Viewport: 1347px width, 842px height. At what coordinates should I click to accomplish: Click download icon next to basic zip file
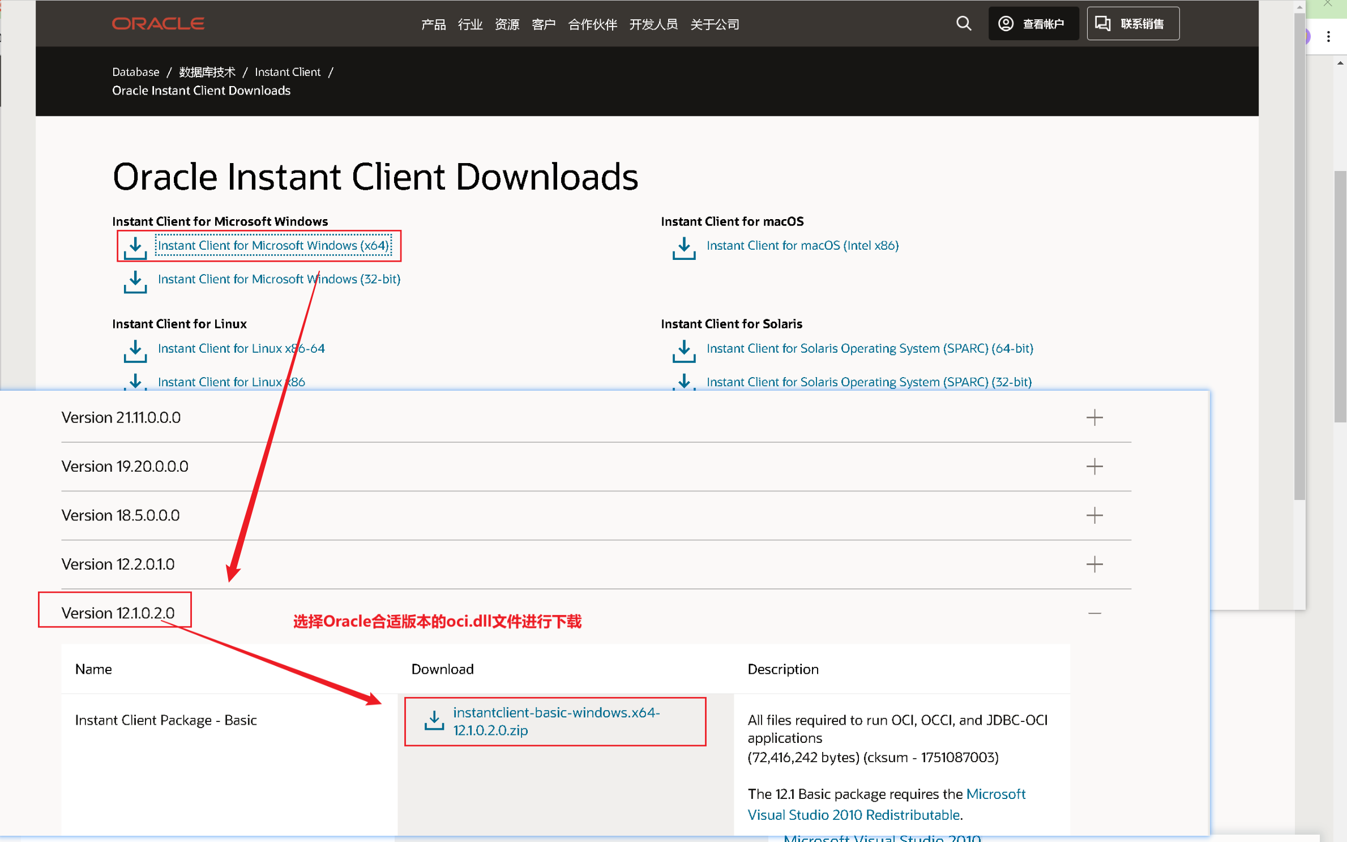pos(434,720)
